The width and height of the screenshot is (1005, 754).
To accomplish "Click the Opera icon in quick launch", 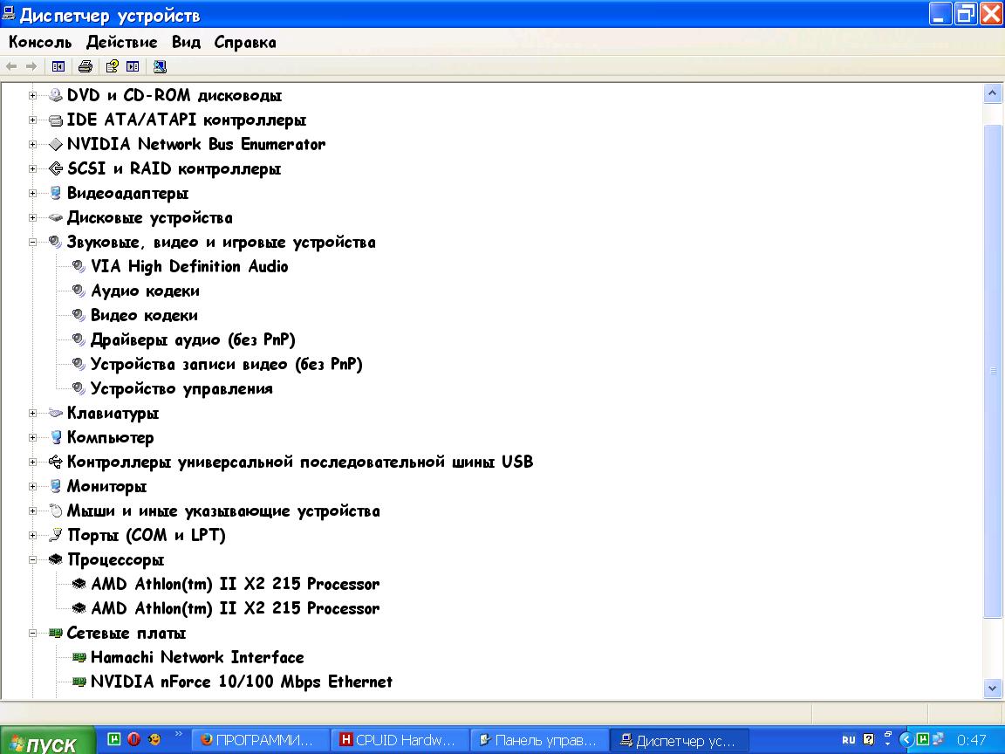I will pos(133,739).
